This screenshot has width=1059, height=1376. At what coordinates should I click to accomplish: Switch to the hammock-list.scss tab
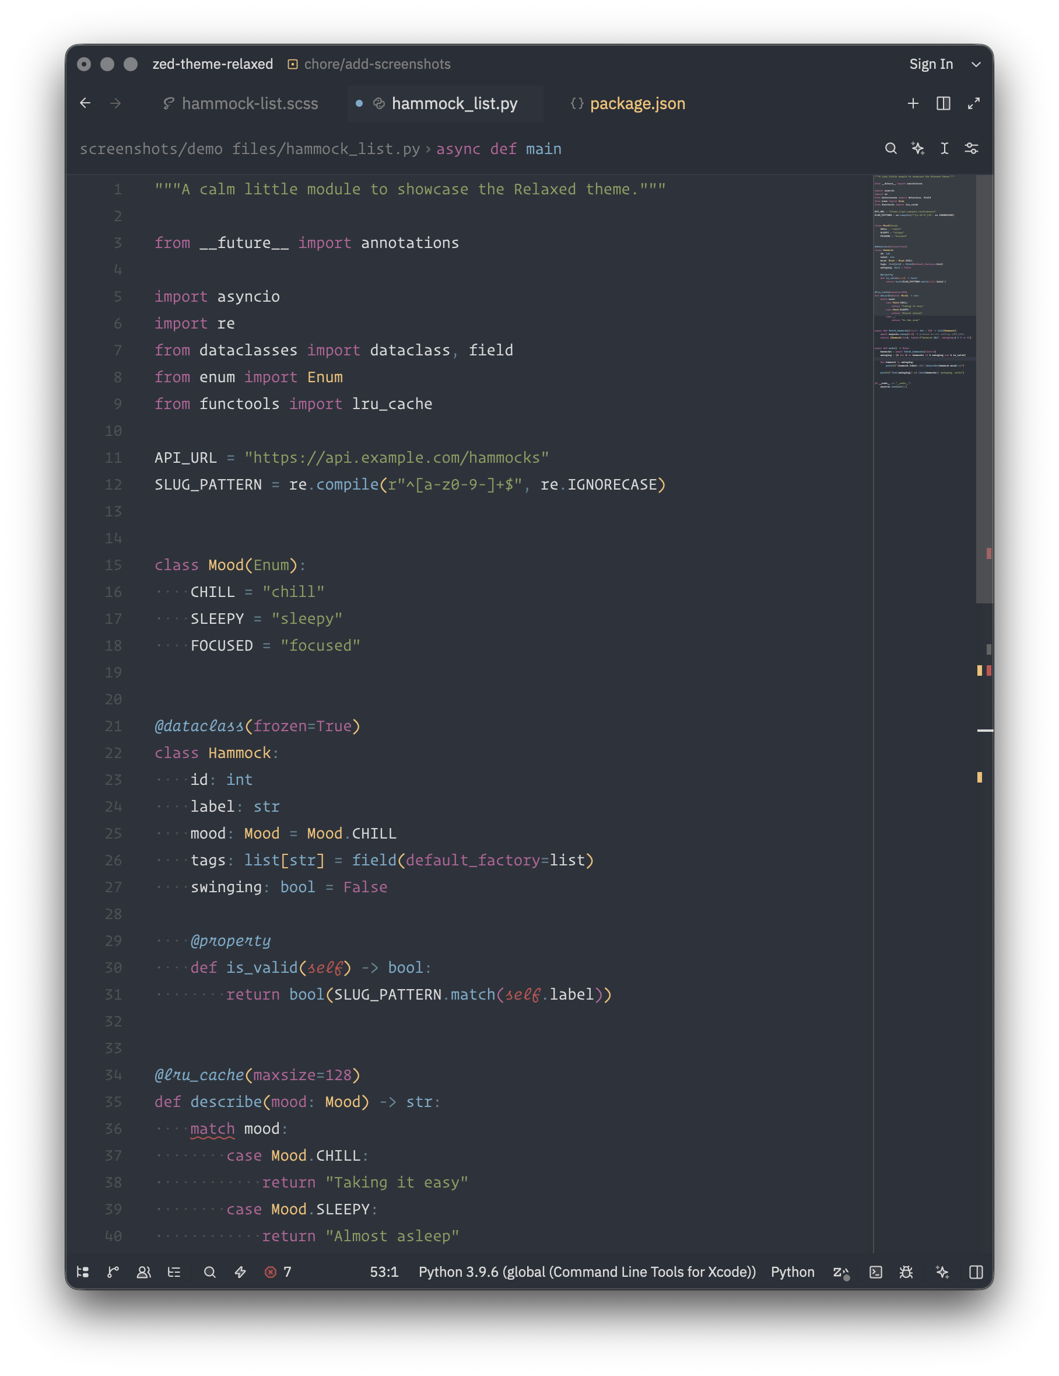pos(241,103)
